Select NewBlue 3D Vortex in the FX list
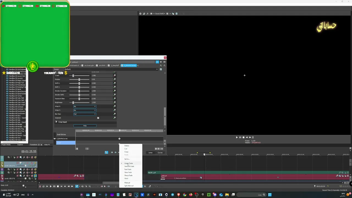Screen dimensions: 352x198 click(15, 96)
